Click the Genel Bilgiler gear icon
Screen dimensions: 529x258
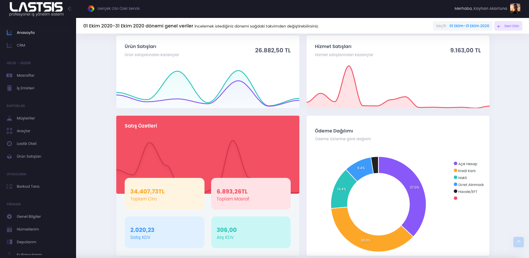tap(9, 216)
